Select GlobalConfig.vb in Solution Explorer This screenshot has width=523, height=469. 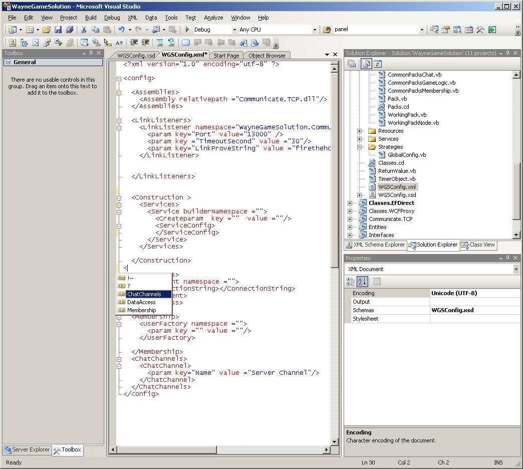point(407,155)
